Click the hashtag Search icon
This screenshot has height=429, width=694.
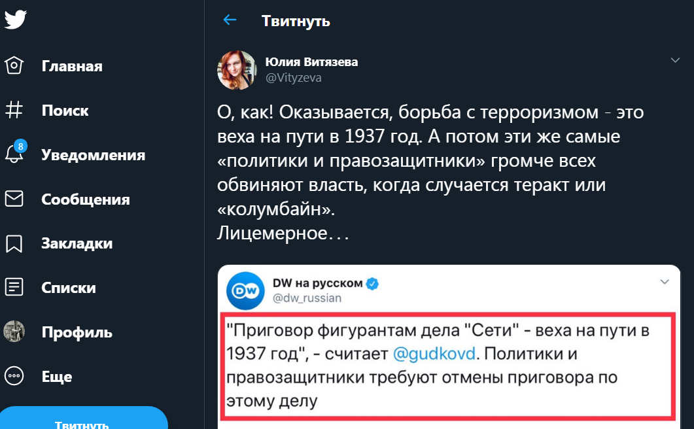pyautogui.click(x=14, y=111)
